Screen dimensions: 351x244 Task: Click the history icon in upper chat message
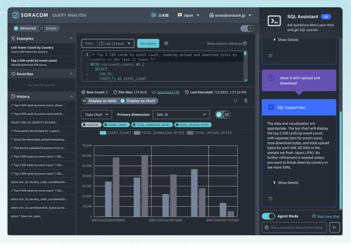coord(271,56)
